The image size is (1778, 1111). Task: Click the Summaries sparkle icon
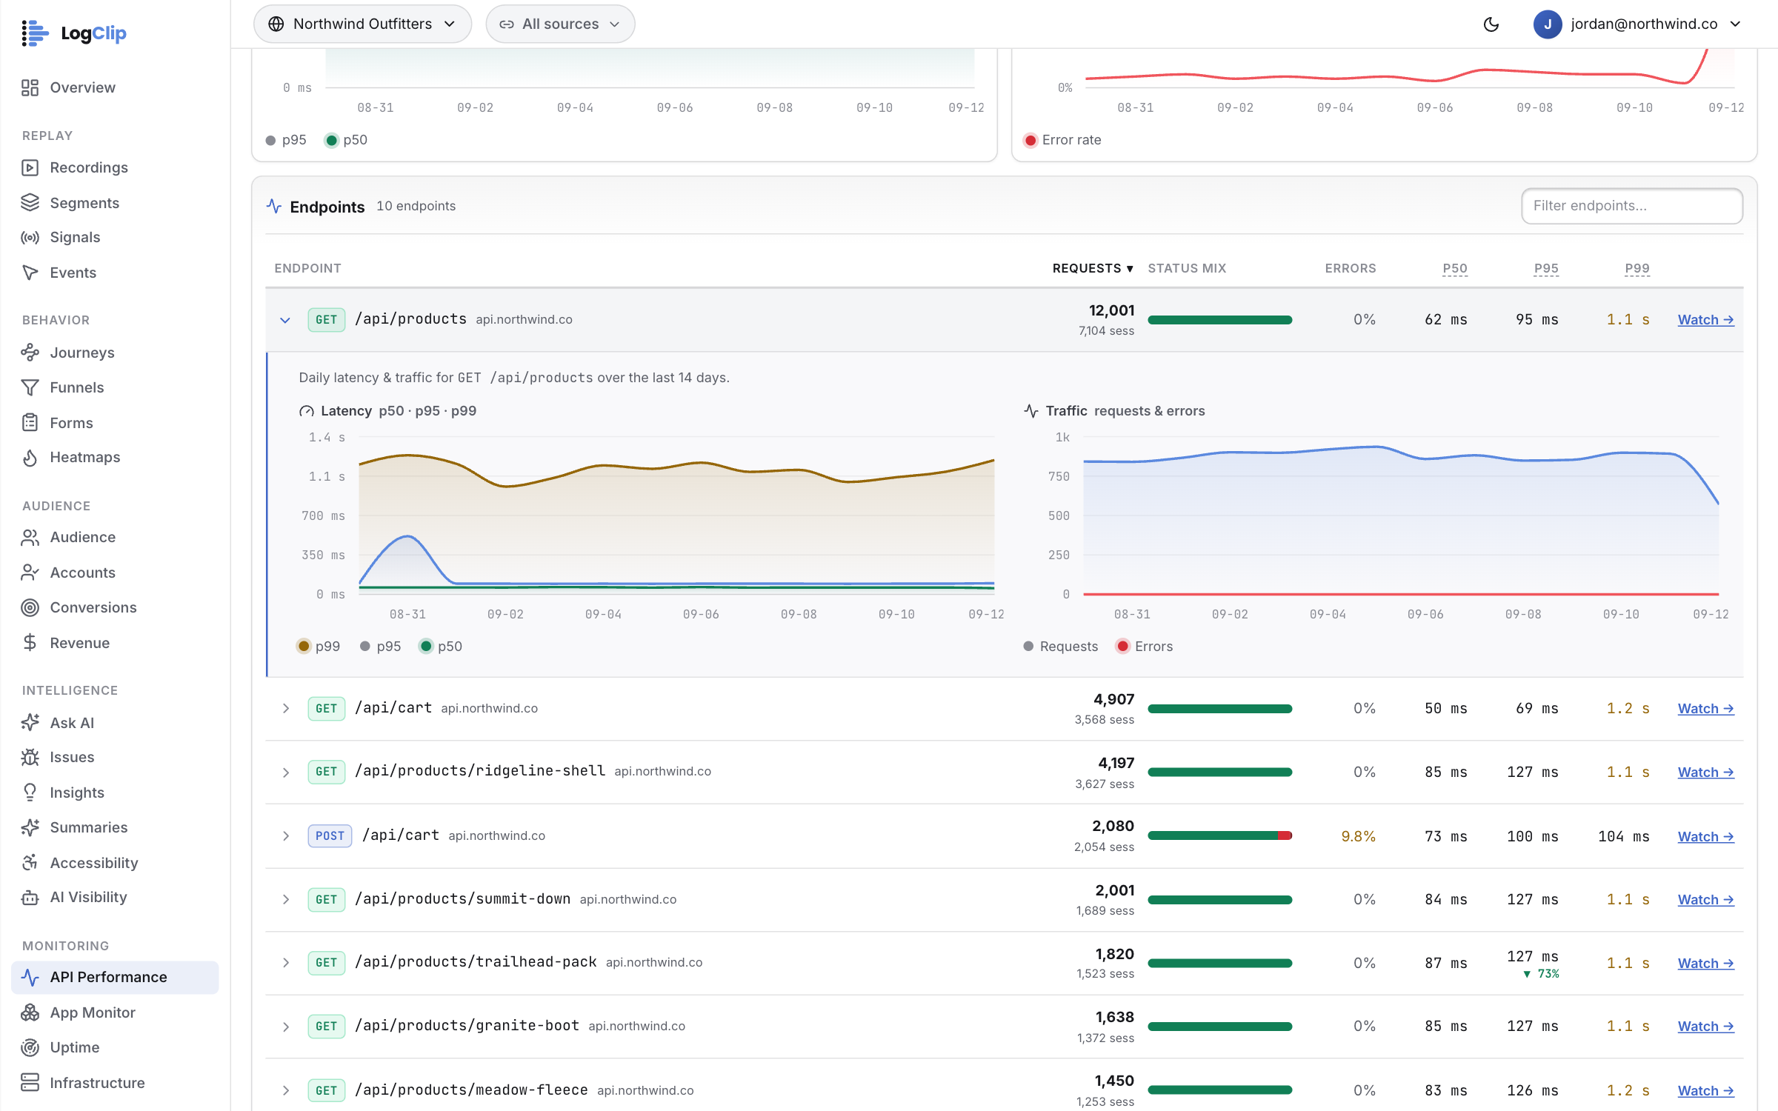click(x=30, y=827)
